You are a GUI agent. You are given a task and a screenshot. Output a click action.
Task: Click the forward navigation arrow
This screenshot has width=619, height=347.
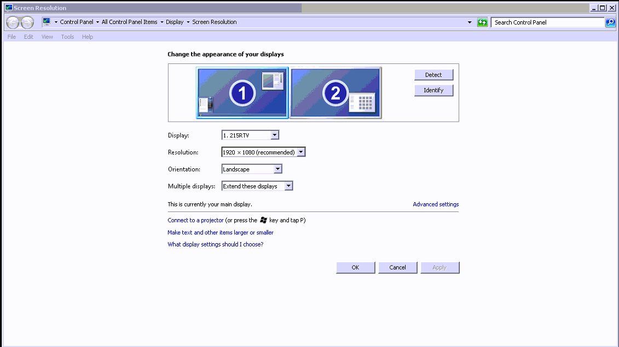pos(27,22)
